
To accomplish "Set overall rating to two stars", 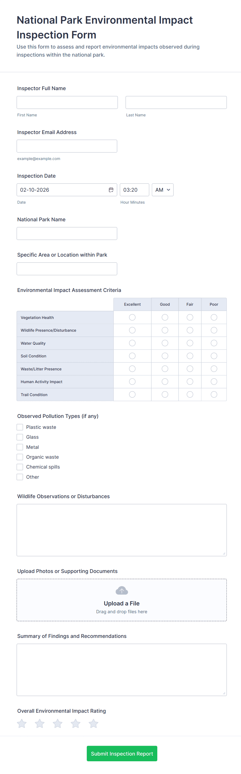I will coord(40,724).
